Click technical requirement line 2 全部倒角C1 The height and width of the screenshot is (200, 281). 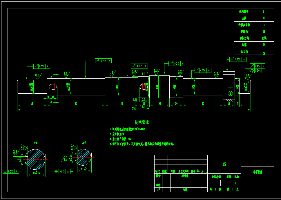117,134
